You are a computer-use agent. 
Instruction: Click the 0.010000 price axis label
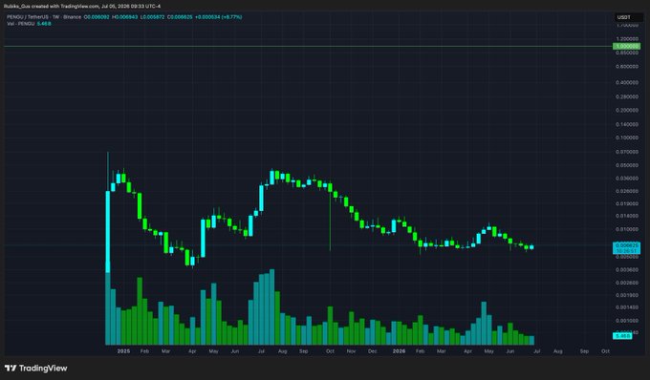627,229
